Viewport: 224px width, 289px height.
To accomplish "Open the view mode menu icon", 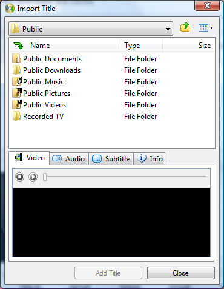I will coord(203,28).
